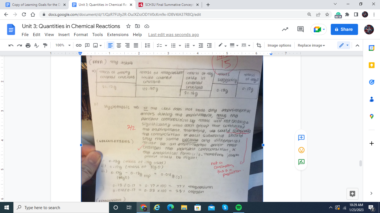Open the border weight dropdown
Viewport: 380px width, 213px height.
[234, 45]
